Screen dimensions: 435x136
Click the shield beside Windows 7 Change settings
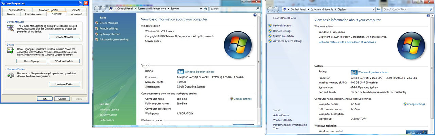click(x=405, y=104)
